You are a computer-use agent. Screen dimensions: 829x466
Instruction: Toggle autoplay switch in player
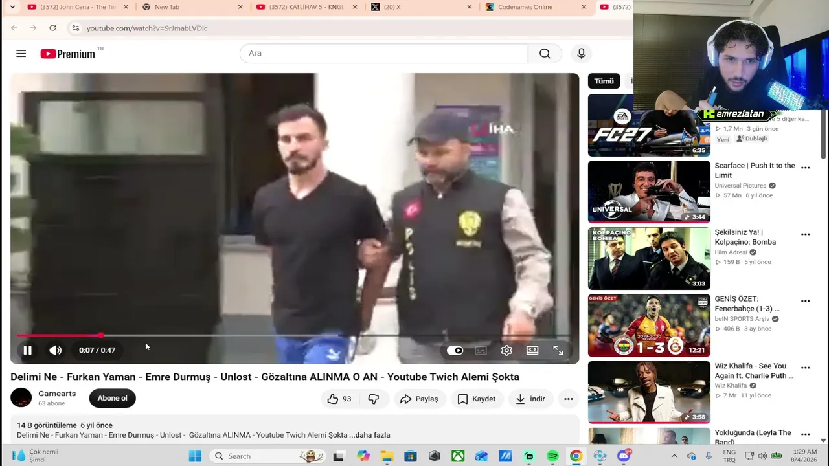coord(455,350)
